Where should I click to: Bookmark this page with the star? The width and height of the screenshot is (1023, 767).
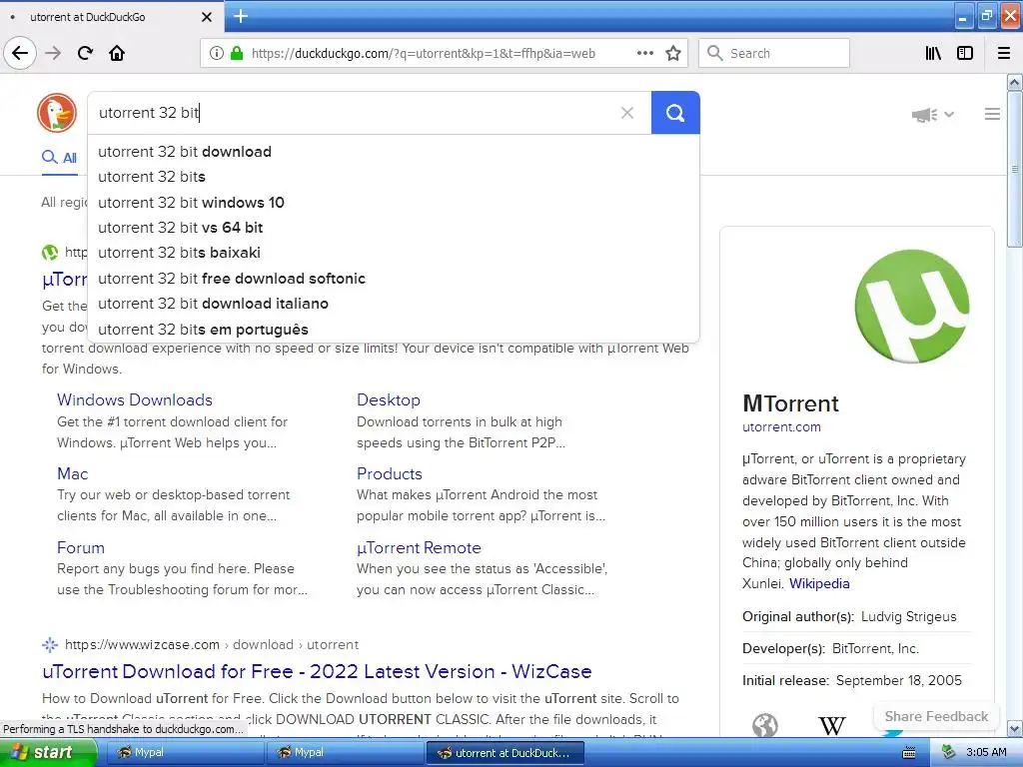673,54
